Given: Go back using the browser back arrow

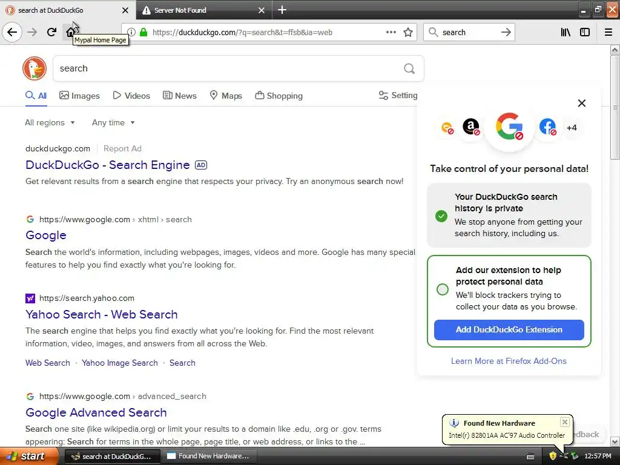Looking at the screenshot, I should click(12, 32).
